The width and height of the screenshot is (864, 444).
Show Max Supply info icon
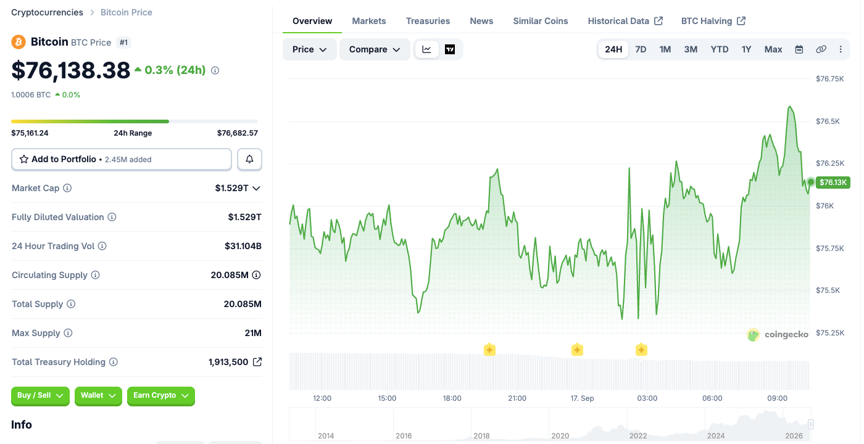click(x=68, y=333)
